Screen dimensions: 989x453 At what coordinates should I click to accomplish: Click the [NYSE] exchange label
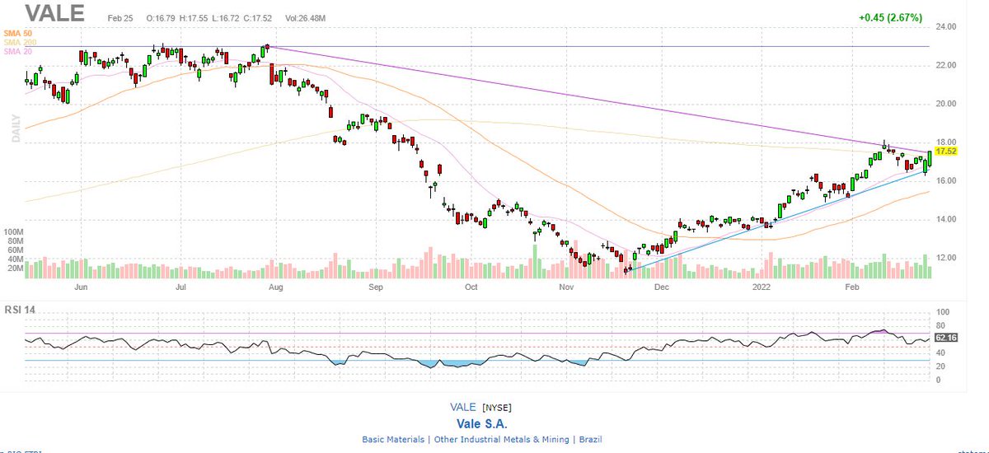coord(497,408)
